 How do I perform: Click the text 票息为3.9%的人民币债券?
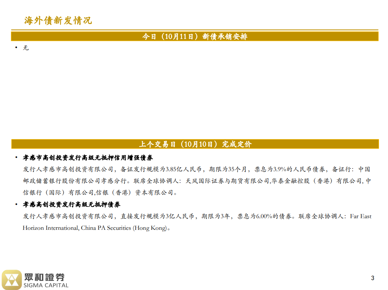(x=290, y=169)
